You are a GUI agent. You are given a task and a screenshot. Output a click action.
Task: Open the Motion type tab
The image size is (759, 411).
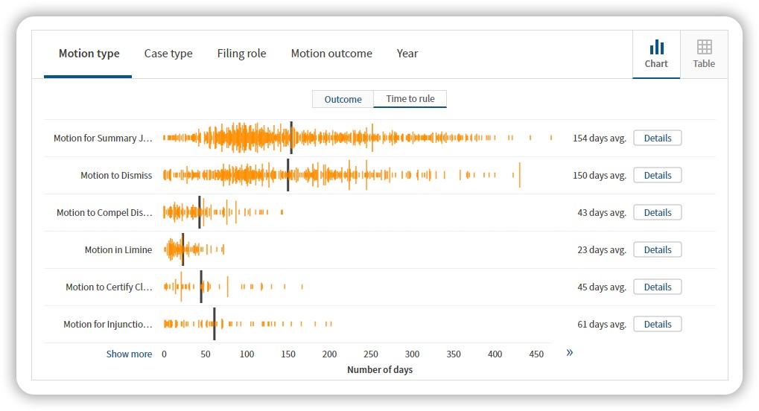[x=89, y=54]
